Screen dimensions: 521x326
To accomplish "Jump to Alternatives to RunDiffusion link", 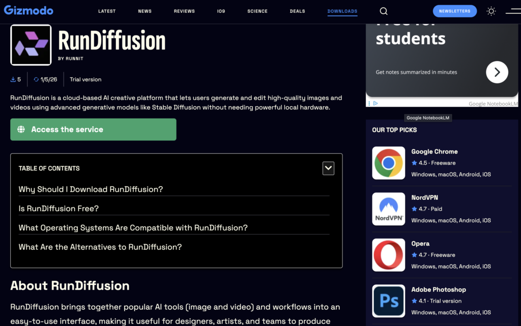I will [x=100, y=247].
